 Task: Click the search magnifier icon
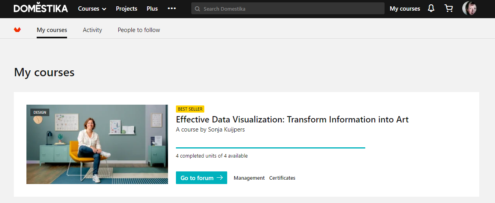click(198, 9)
